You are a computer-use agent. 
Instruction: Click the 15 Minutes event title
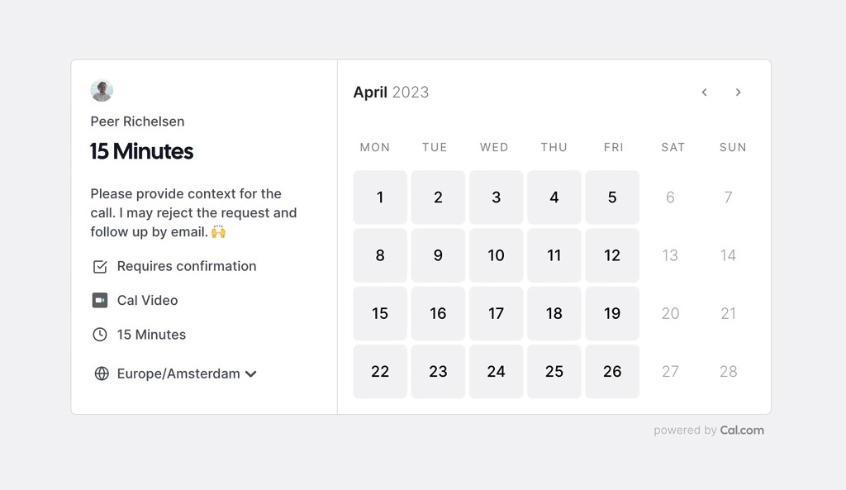click(x=140, y=151)
